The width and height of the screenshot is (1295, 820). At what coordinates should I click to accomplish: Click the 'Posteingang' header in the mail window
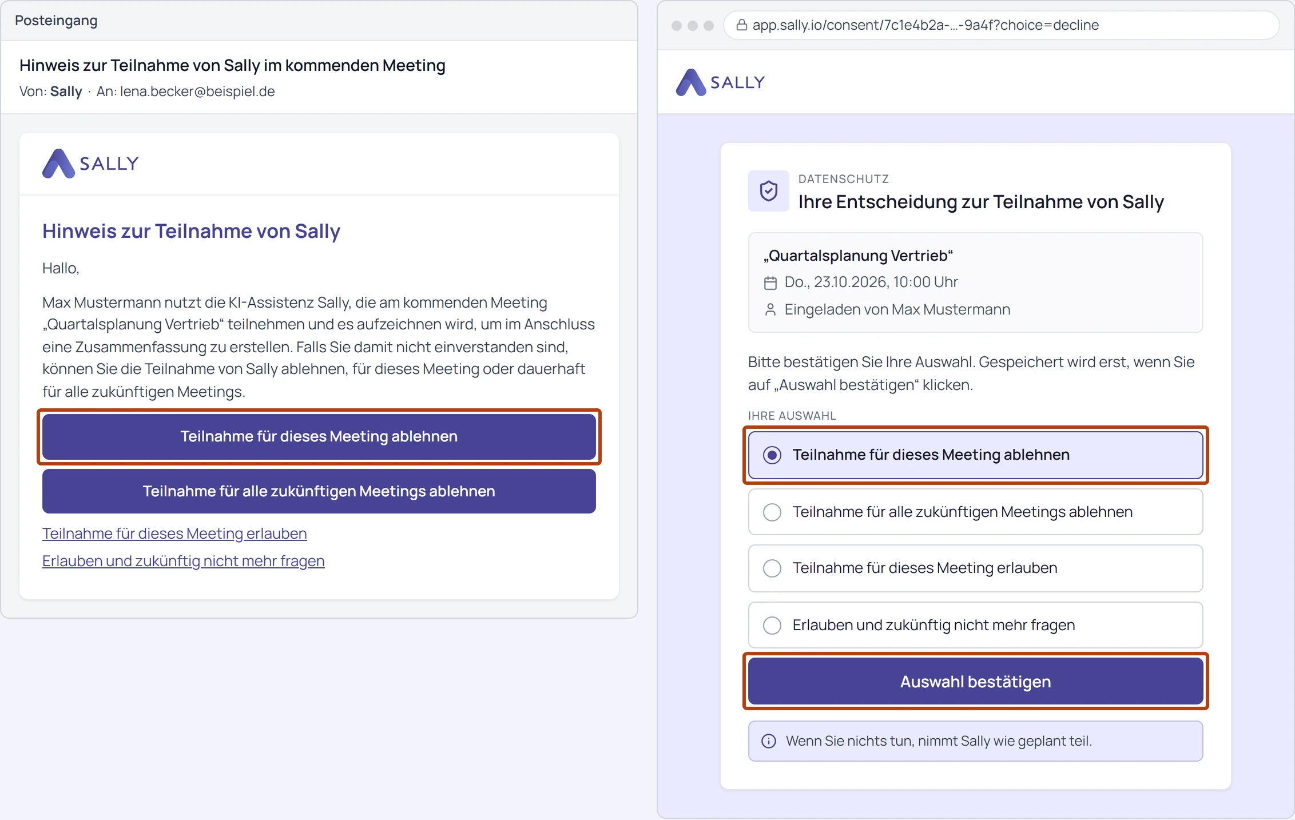pos(56,21)
